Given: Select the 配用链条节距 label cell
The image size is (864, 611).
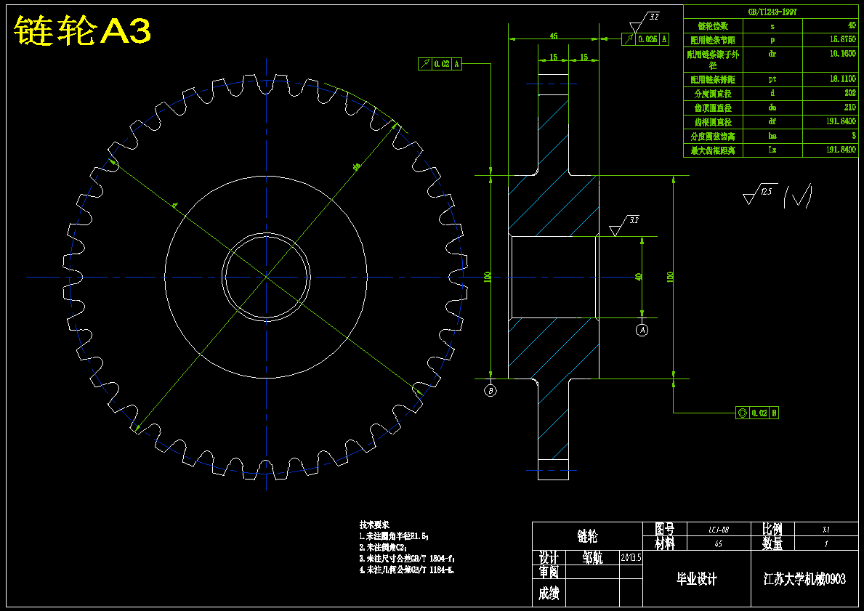Looking at the screenshot, I should click(x=713, y=40).
